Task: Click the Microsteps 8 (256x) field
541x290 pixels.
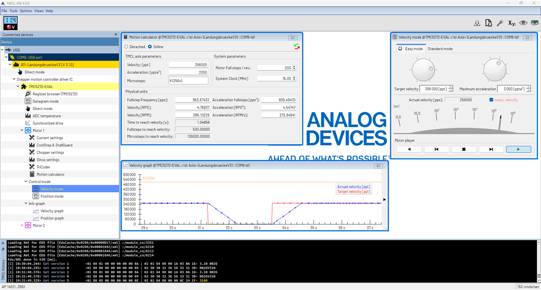Action: tap(189, 81)
